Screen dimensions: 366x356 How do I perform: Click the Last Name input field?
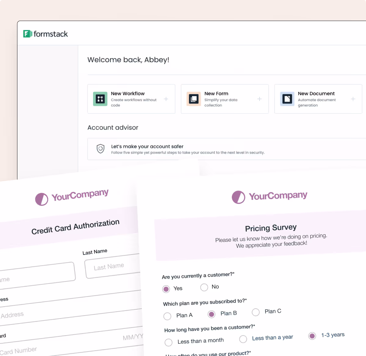tap(112, 266)
